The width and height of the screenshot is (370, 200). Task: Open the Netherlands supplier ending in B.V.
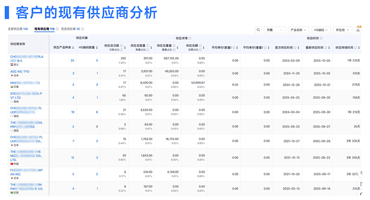click(27, 59)
